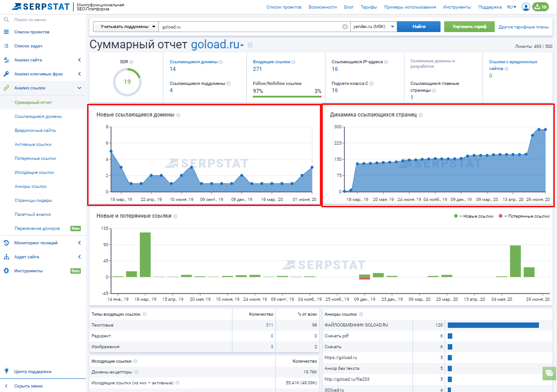The height and width of the screenshot is (392, 557).
Task: Click the ФАЙЛООБМЕННИК GOLOAD.RU anchor bar
Action: [x=493, y=325]
